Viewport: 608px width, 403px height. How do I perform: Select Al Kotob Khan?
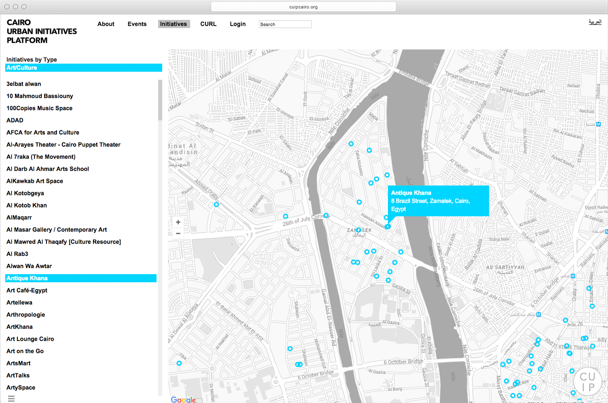click(x=27, y=205)
